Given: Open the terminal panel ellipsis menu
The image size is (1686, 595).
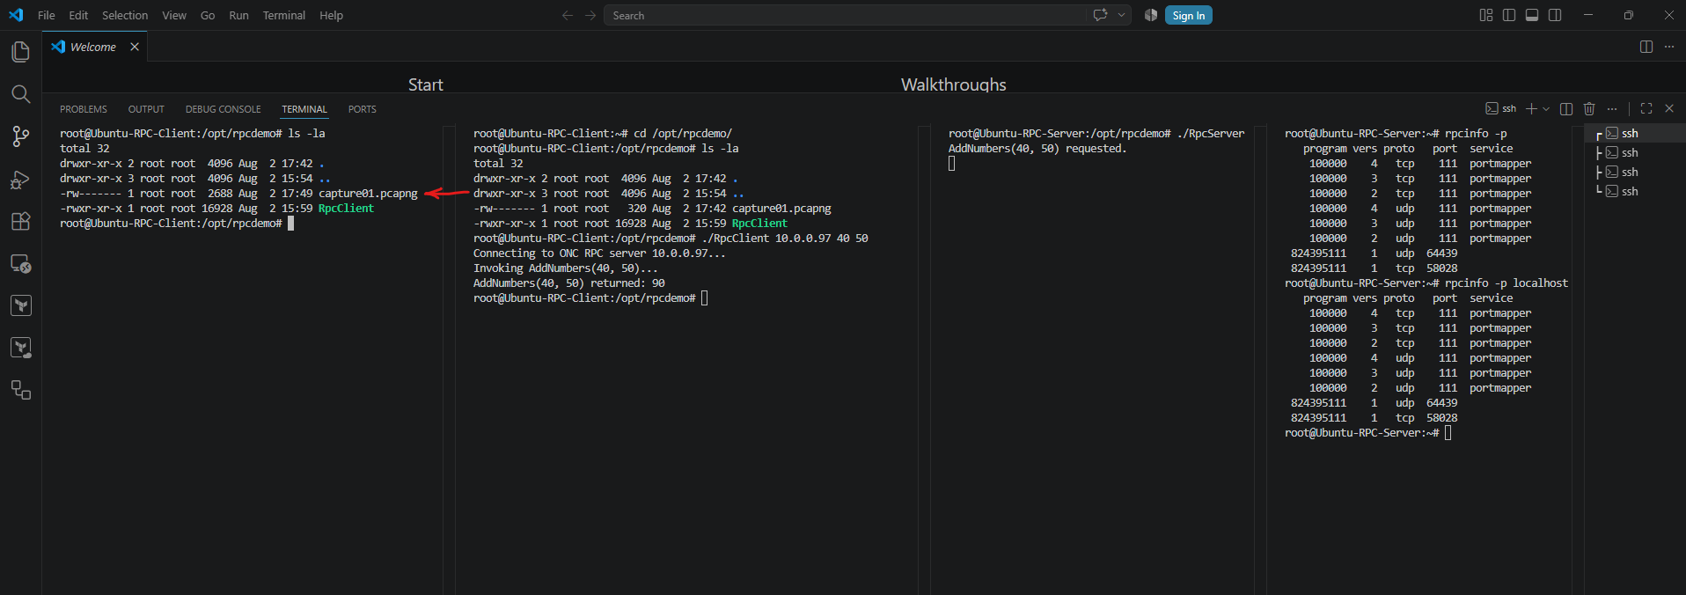Looking at the screenshot, I should [x=1612, y=108].
